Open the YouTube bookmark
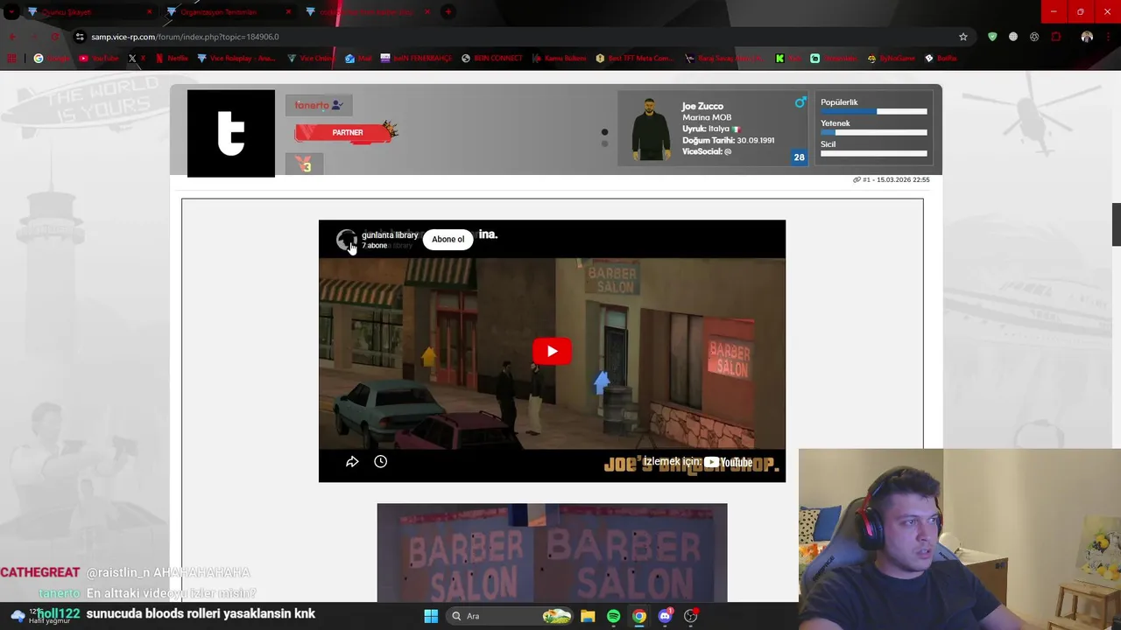 pyautogui.click(x=98, y=59)
